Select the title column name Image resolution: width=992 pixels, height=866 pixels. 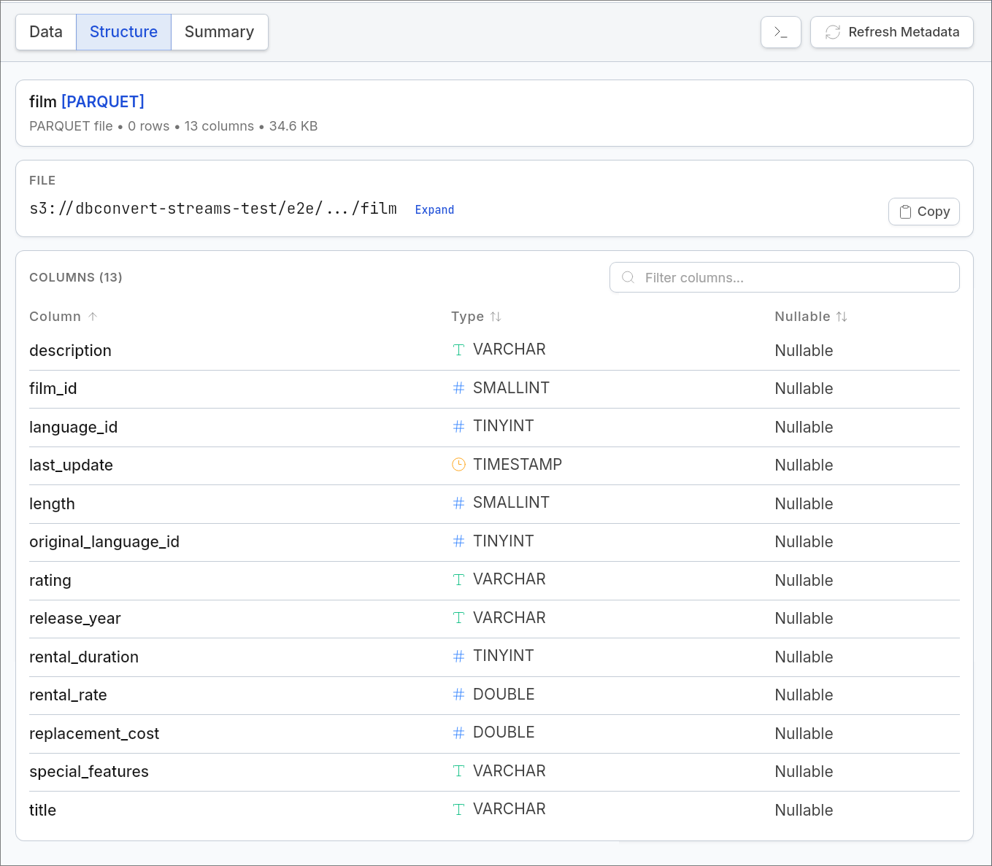pyautogui.click(x=42, y=811)
